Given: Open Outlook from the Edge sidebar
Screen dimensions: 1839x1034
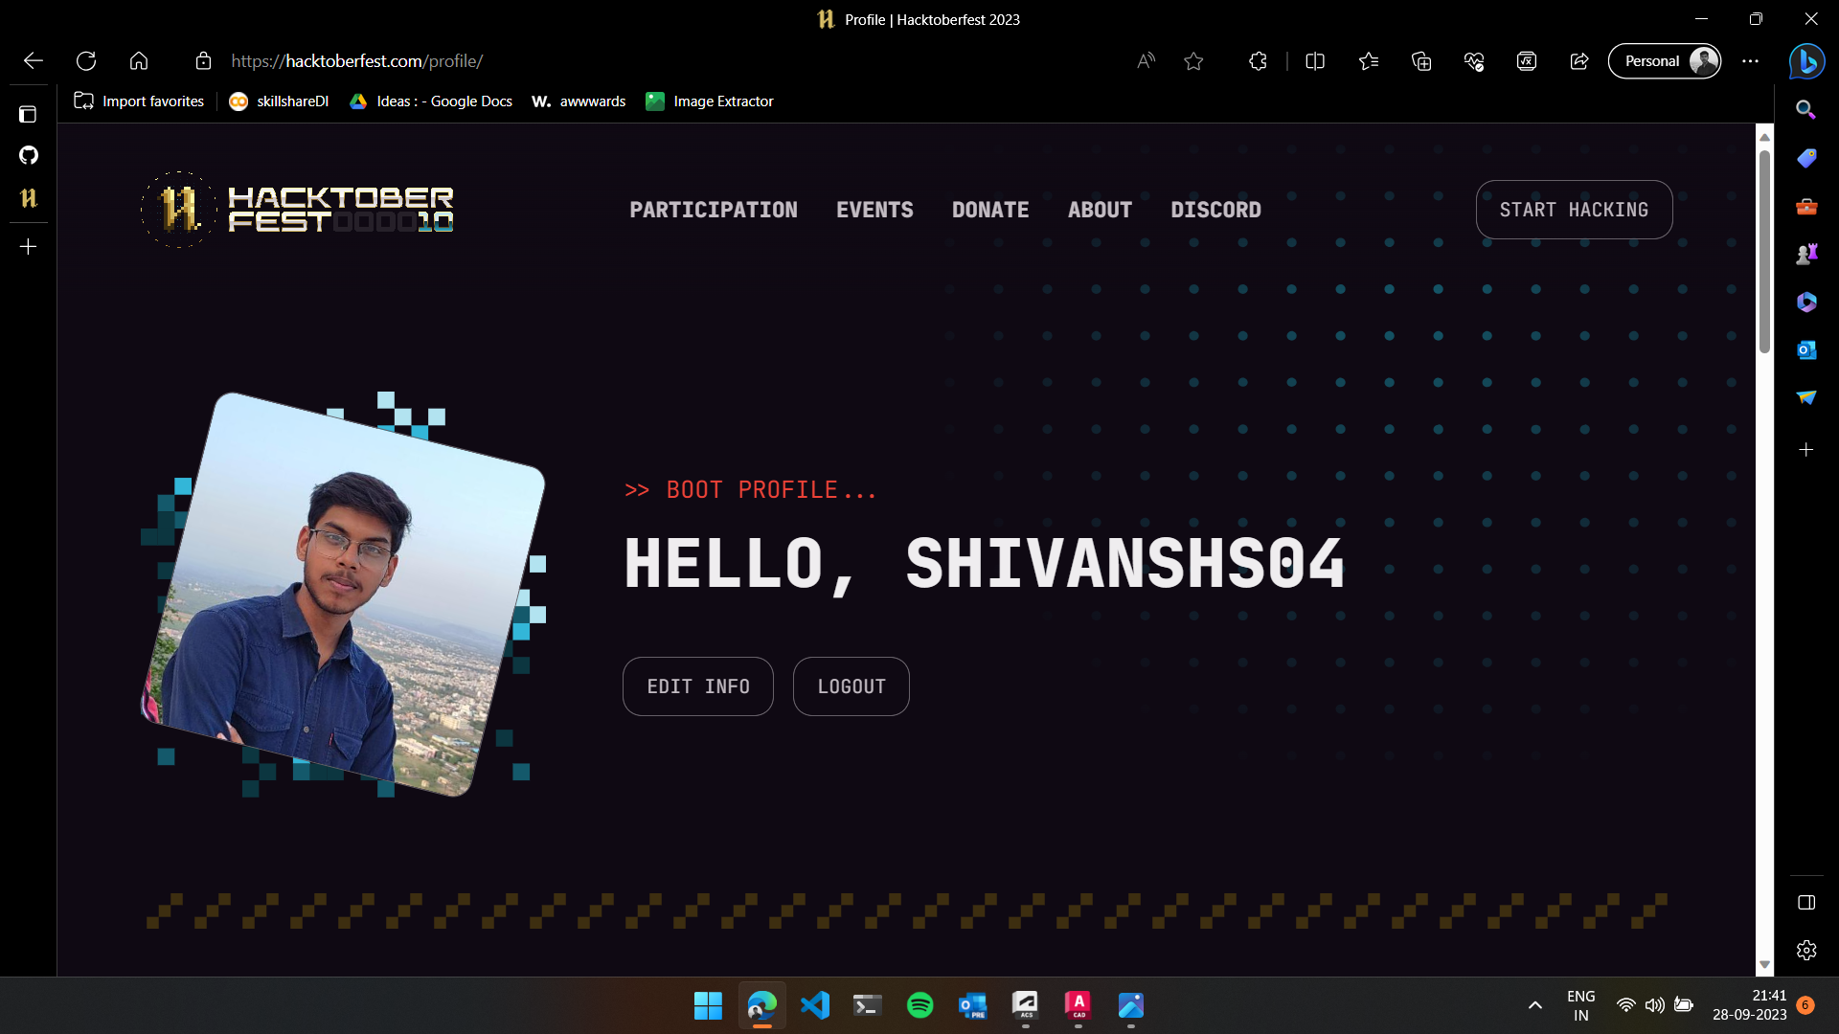Looking at the screenshot, I should (1806, 350).
